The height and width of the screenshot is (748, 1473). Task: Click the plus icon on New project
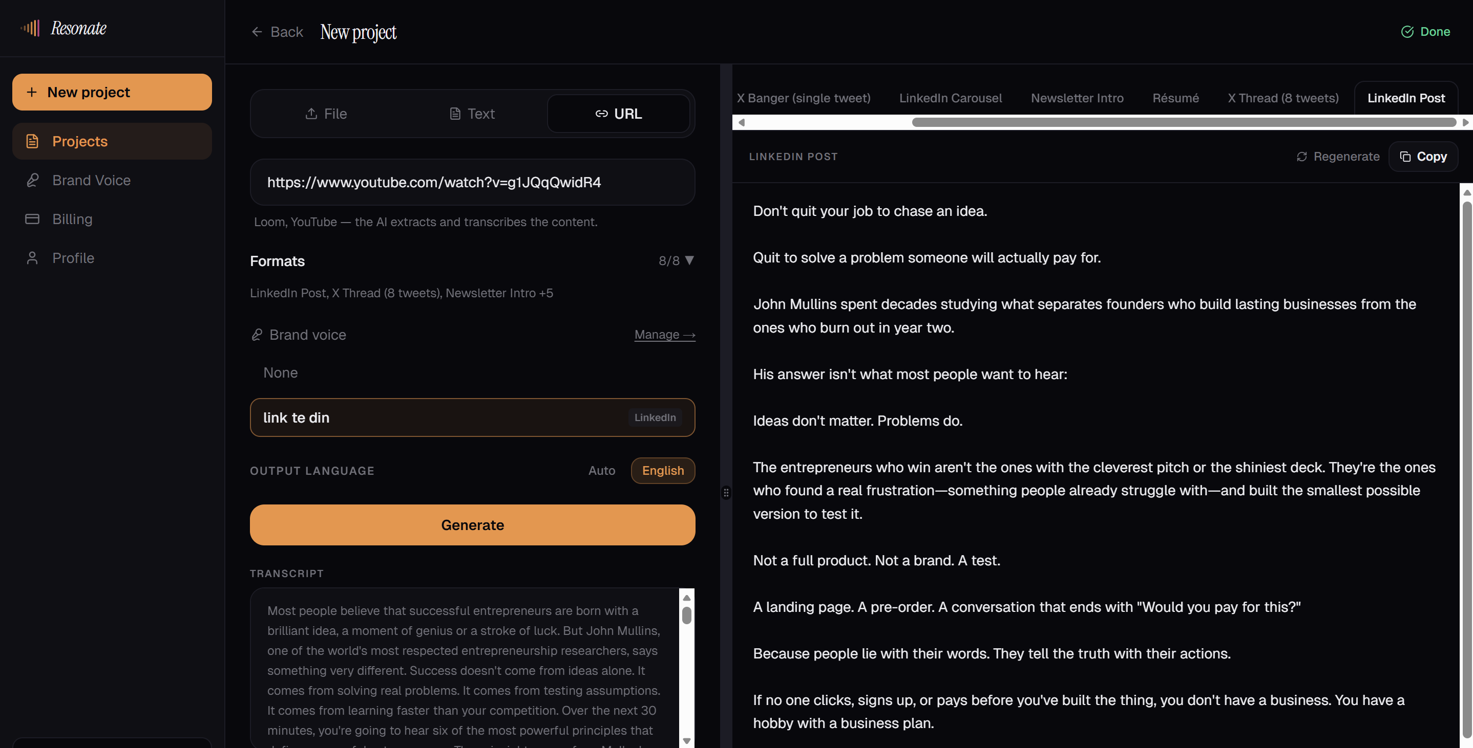[31, 92]
